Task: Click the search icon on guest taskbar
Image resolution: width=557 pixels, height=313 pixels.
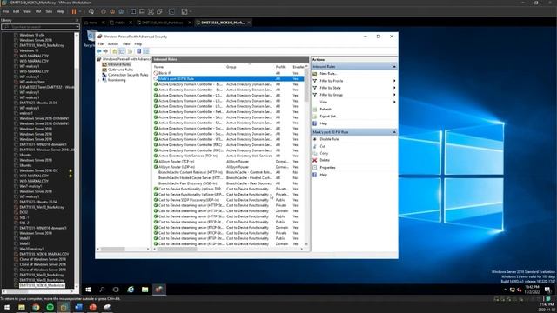Action: tap(102, 290)
